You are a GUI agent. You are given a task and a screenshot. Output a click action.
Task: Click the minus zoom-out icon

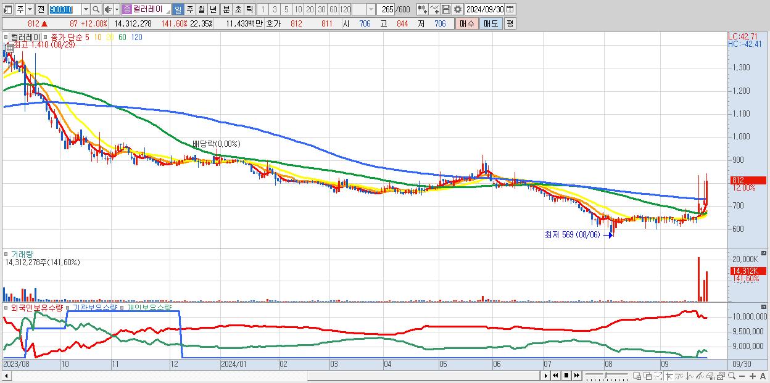click(x=742, y=376)
